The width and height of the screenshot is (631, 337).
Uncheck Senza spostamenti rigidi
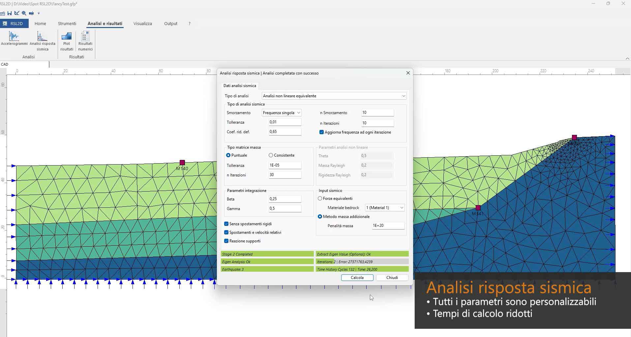click(x=226, y=224)
